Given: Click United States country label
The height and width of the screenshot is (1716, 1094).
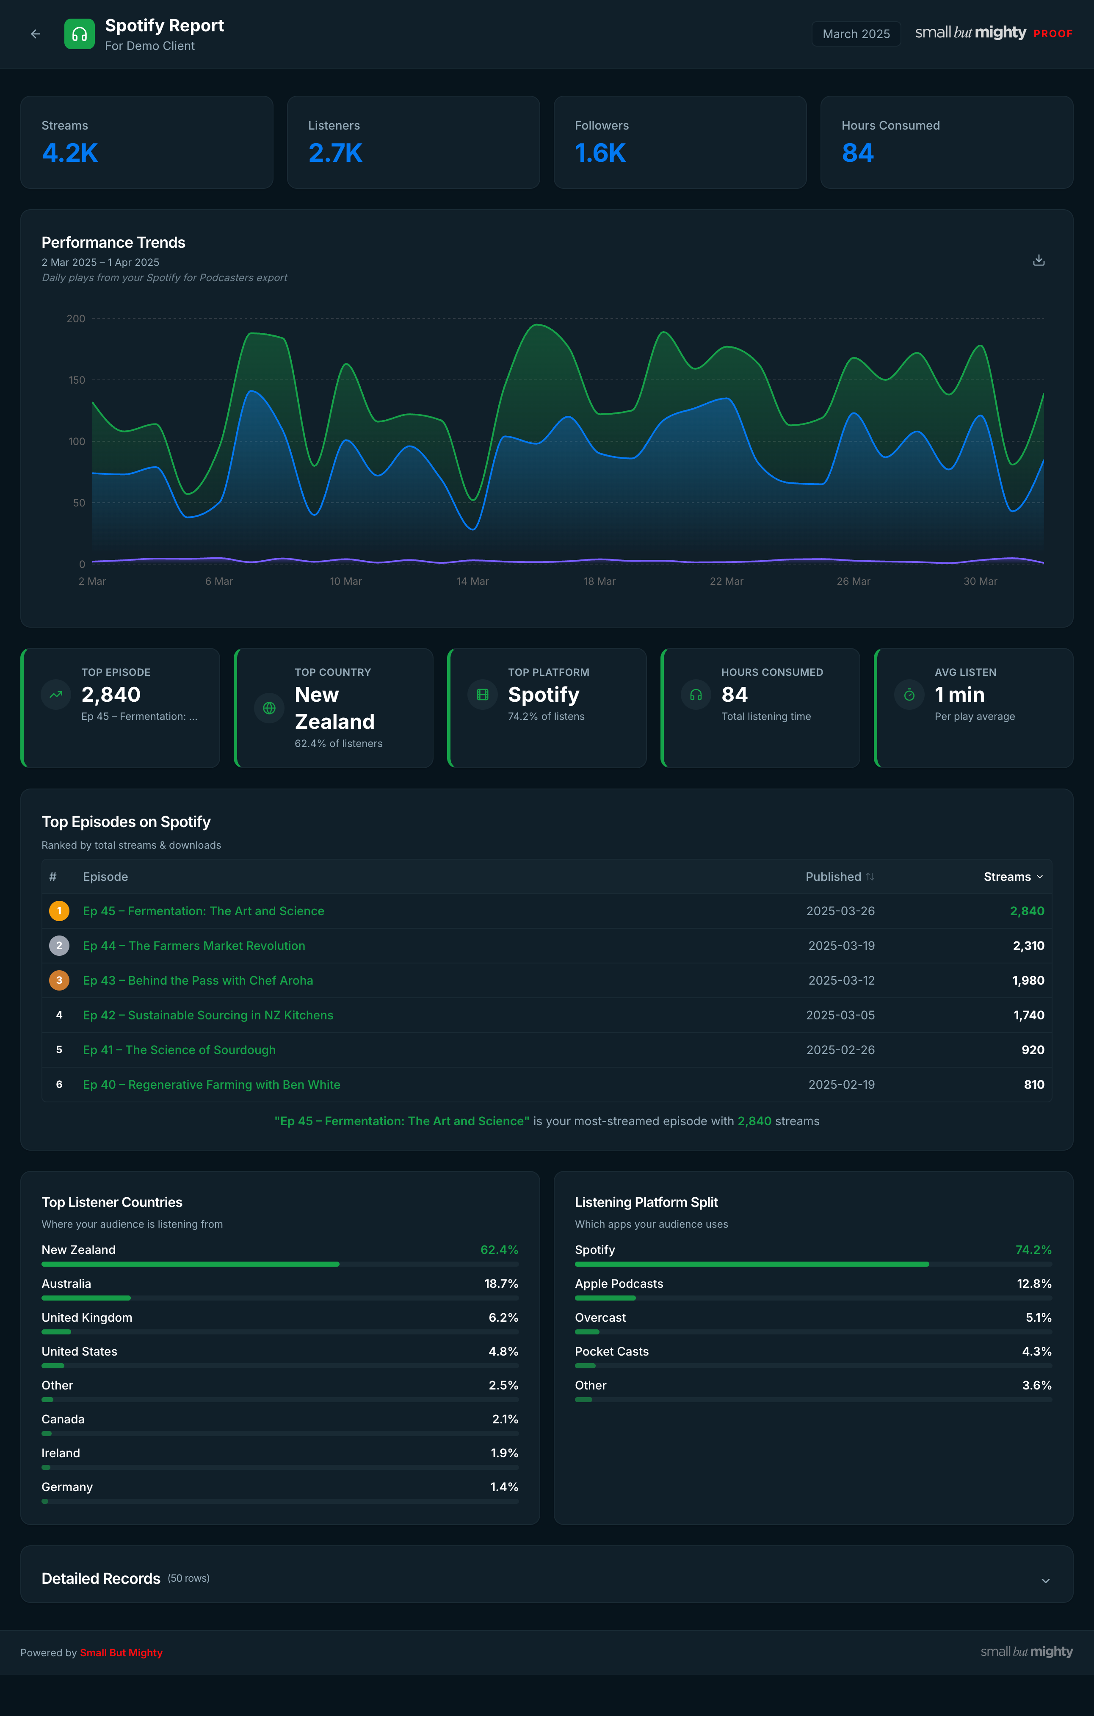Looking at the screenshot, I should point(79,1351).
